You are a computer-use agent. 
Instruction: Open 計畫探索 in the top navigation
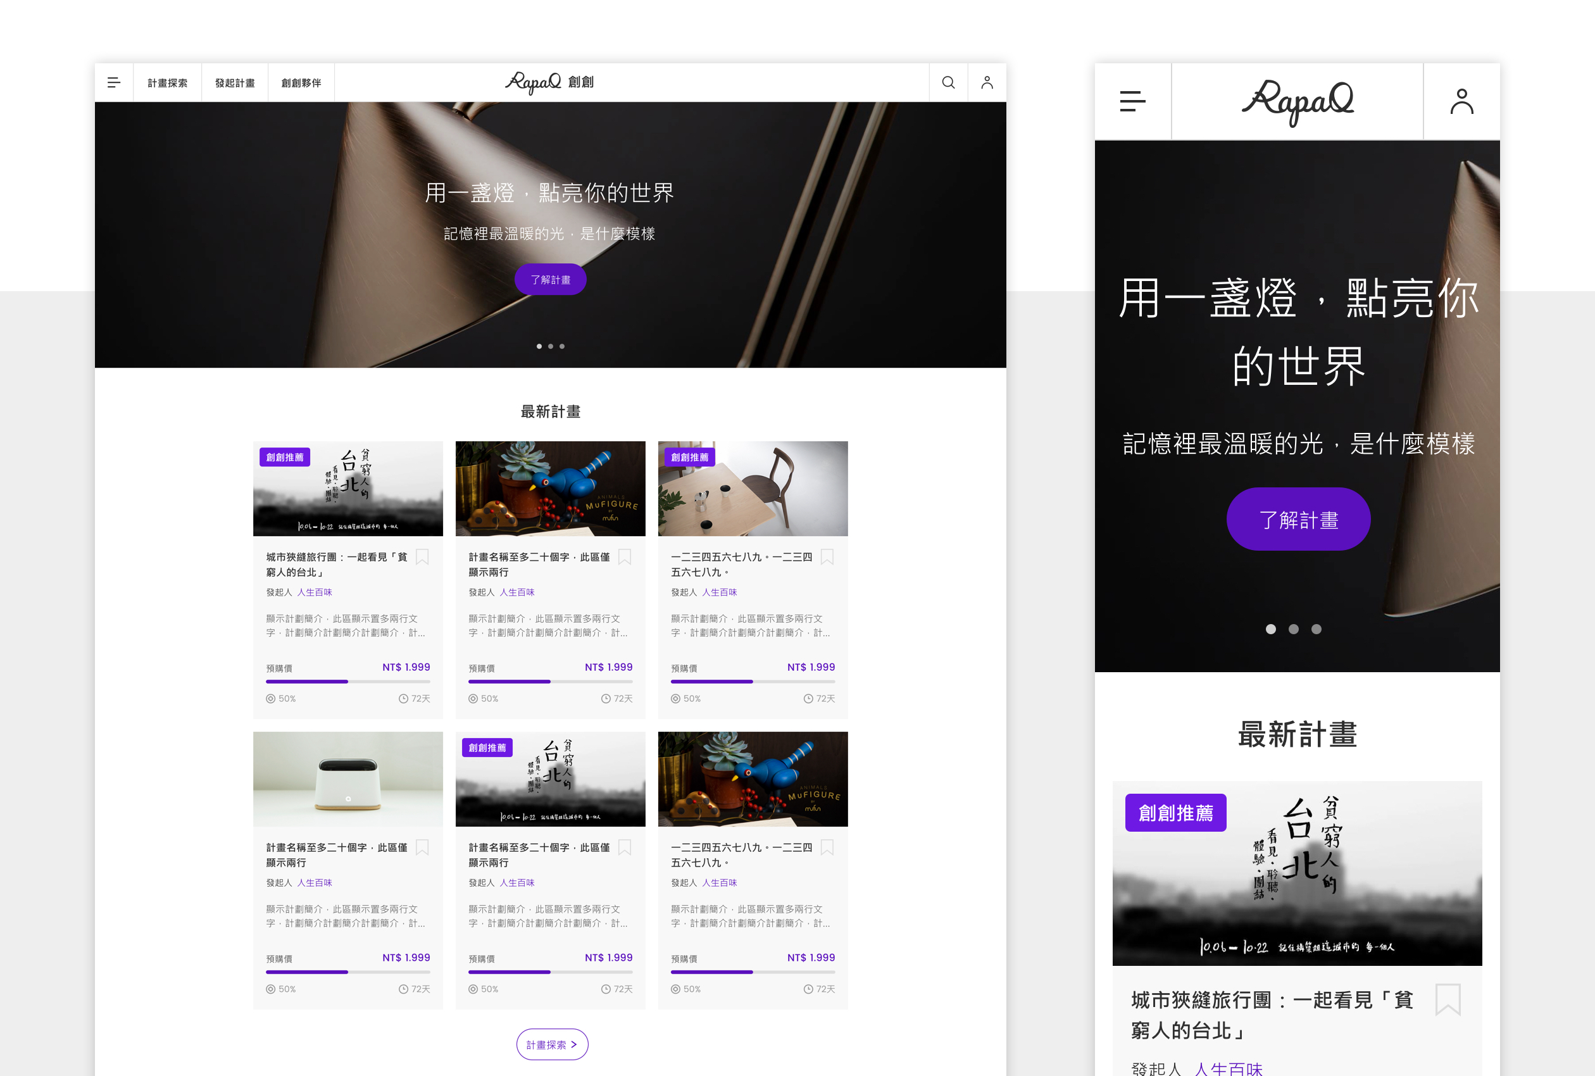pos(167,83)
